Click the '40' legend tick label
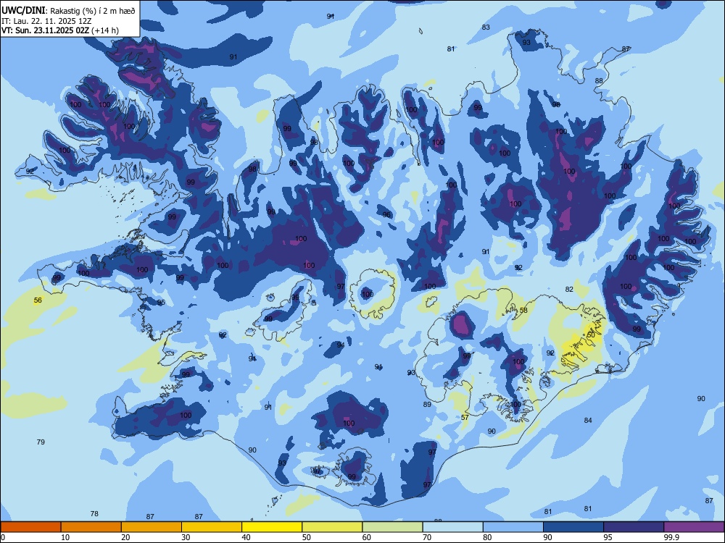 tap(246, 537)
